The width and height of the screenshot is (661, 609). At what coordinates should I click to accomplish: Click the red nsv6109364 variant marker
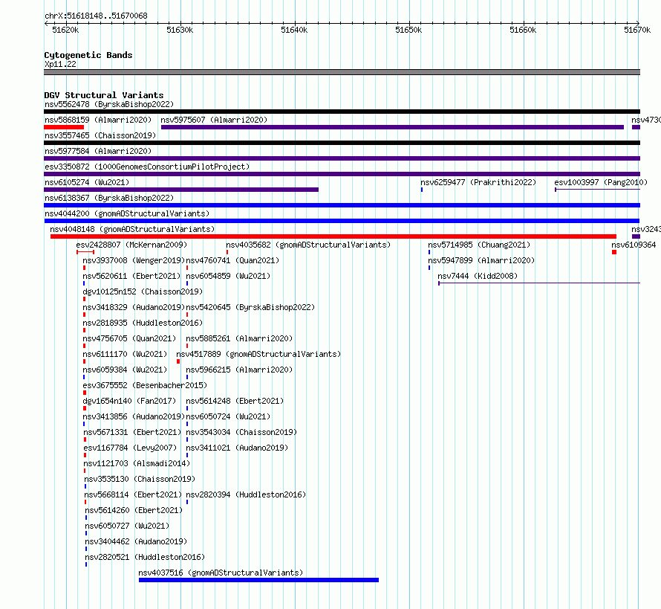(x=614, y=252)
